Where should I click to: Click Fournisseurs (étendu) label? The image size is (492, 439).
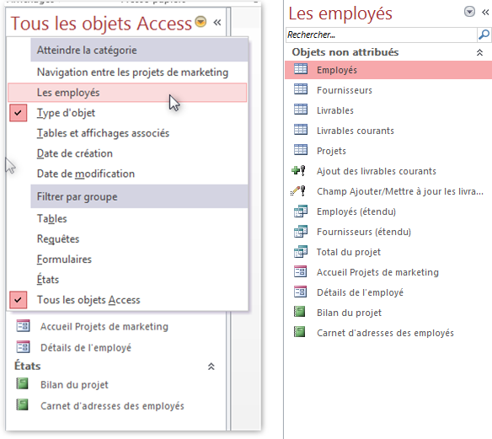pyautogui.click(x=364, y=232)
